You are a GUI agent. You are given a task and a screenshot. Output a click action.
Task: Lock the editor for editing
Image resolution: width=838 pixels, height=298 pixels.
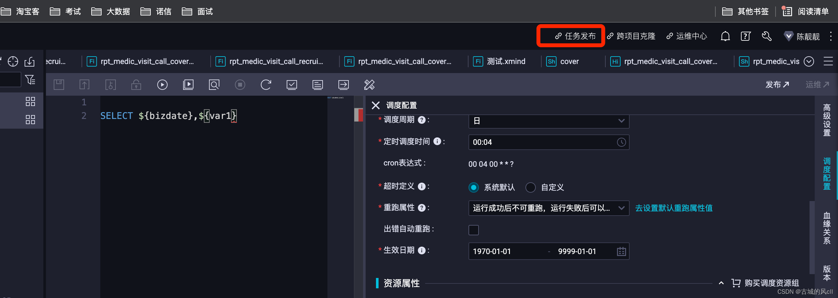click(136, 84)
